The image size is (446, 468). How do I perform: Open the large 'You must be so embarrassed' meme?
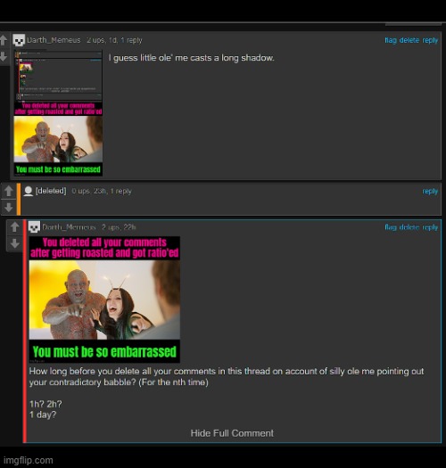pyautogui.click(x=104, y=300)
